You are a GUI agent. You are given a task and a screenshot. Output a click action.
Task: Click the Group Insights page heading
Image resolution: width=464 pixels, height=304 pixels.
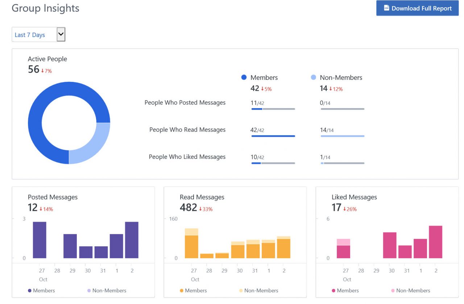[x=45, y=8]
